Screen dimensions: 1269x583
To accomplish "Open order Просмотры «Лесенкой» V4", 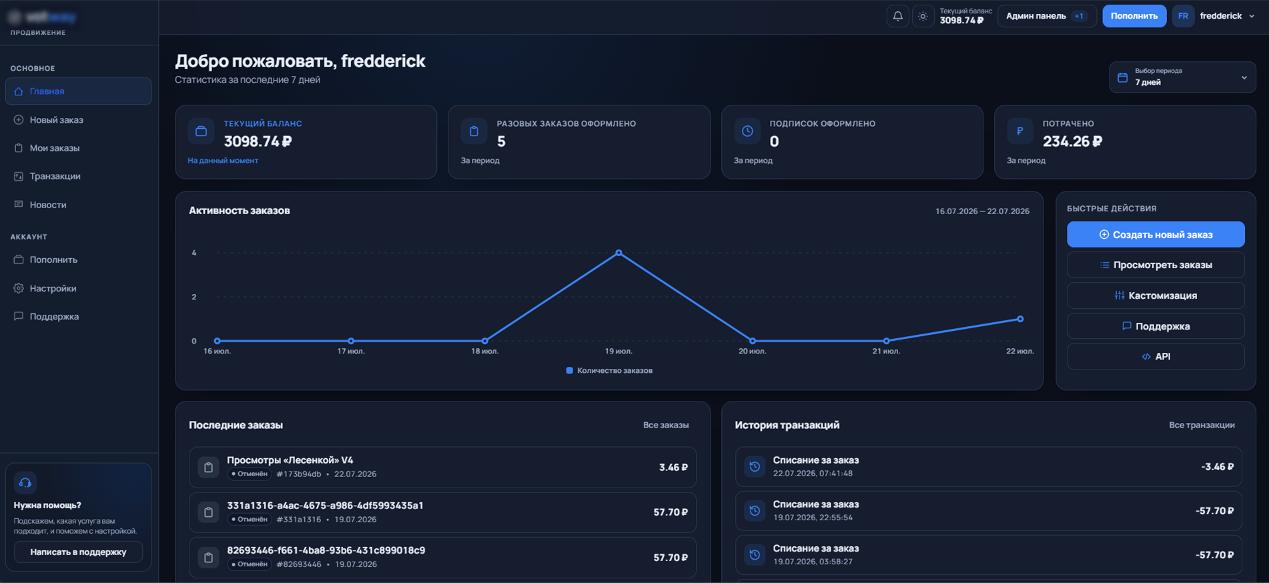I will [442, 467].
